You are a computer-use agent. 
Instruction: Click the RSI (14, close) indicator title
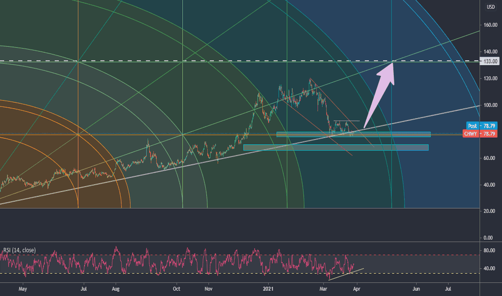click(x=19, y=250)
